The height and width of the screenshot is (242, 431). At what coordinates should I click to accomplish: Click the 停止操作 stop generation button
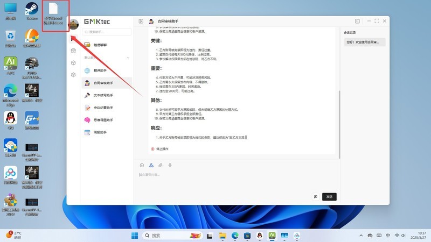coord(159,149)
